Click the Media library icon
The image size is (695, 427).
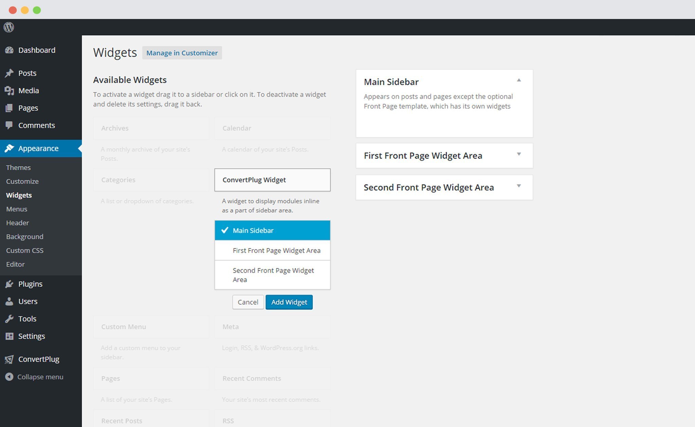[9, 91]
